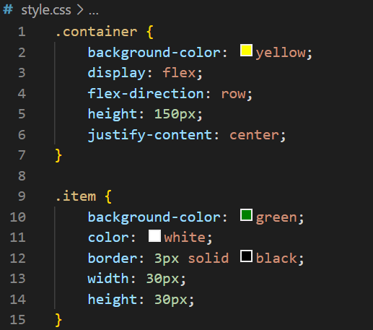Open the black border color swatch
The height and width of the screenshot is (330, 373).
coord(246,256)
